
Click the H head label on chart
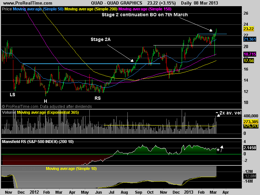click(x=45, y=101)
